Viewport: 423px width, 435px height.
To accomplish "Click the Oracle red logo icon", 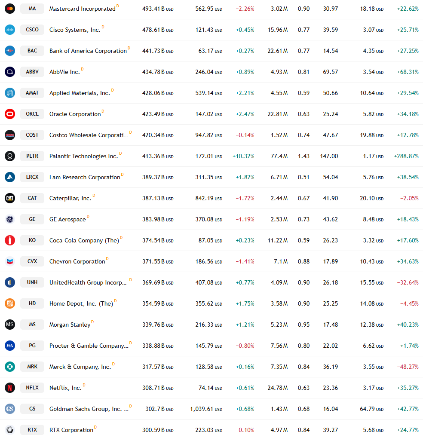I will click(10, 114).
